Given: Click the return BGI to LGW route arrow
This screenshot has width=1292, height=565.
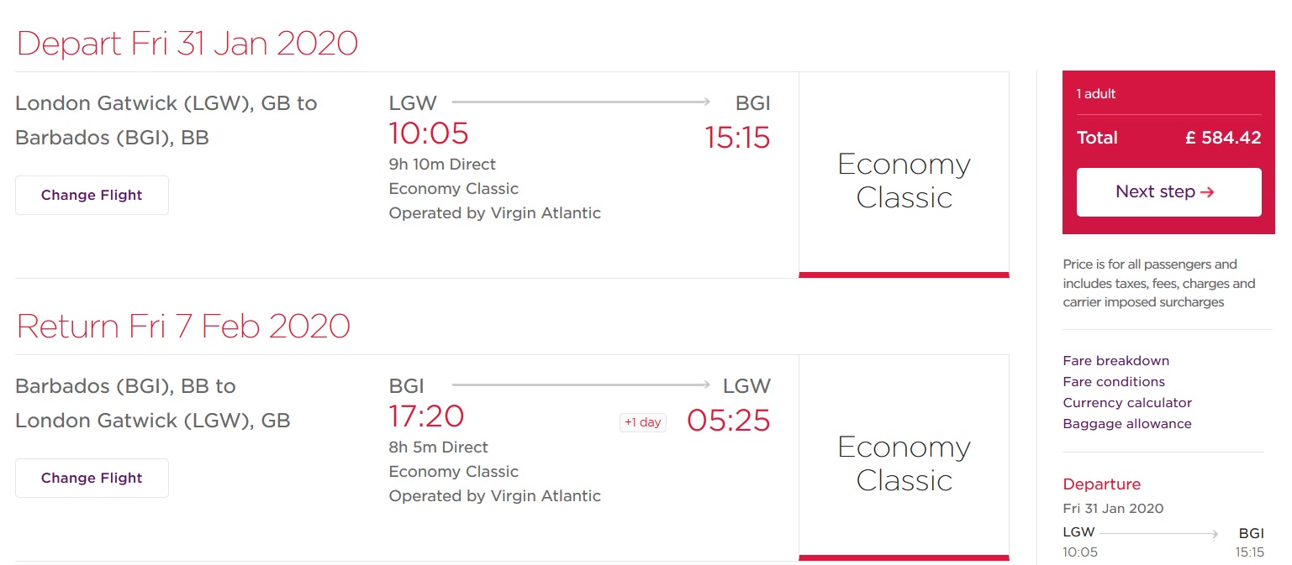Looking at the screenshot, I should pos(581,385).
